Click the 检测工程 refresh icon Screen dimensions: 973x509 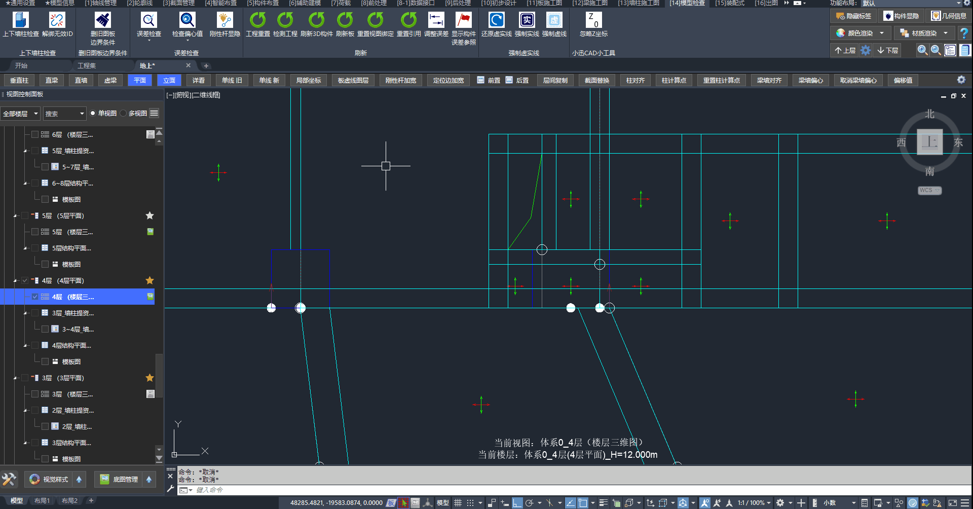(x=285, y=20)
